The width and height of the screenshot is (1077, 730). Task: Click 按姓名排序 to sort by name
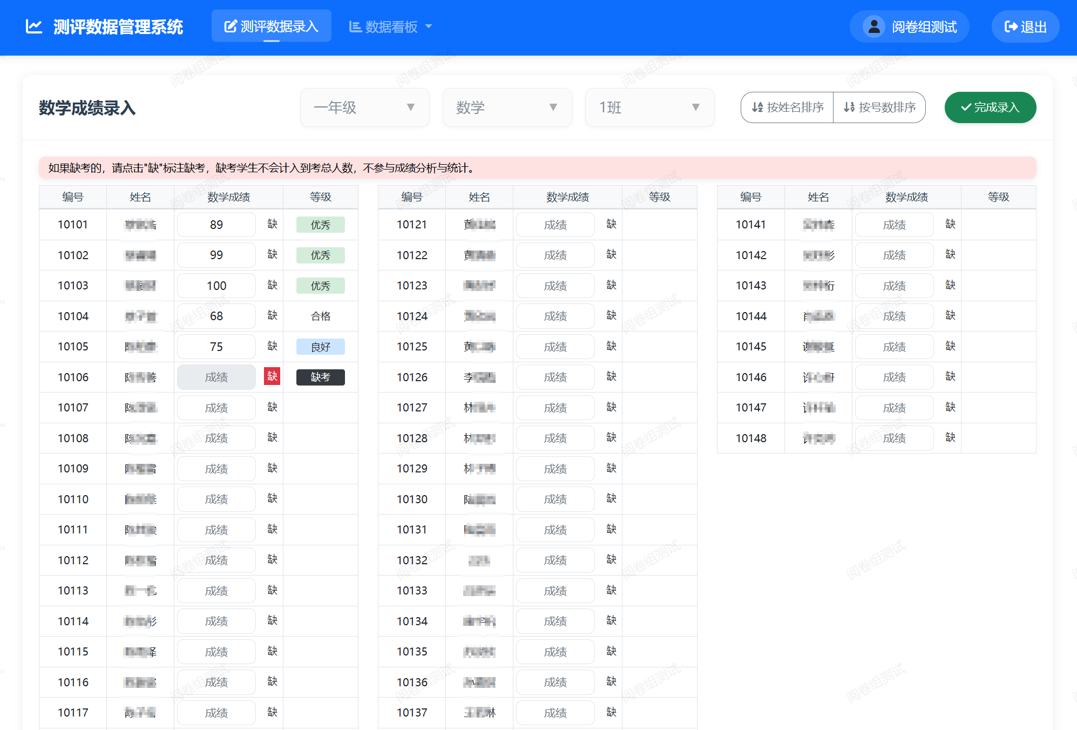(787, 107)
